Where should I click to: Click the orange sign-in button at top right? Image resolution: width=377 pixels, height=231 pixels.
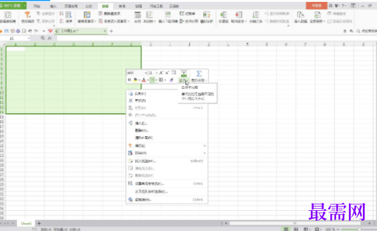[x=316, y=5]
